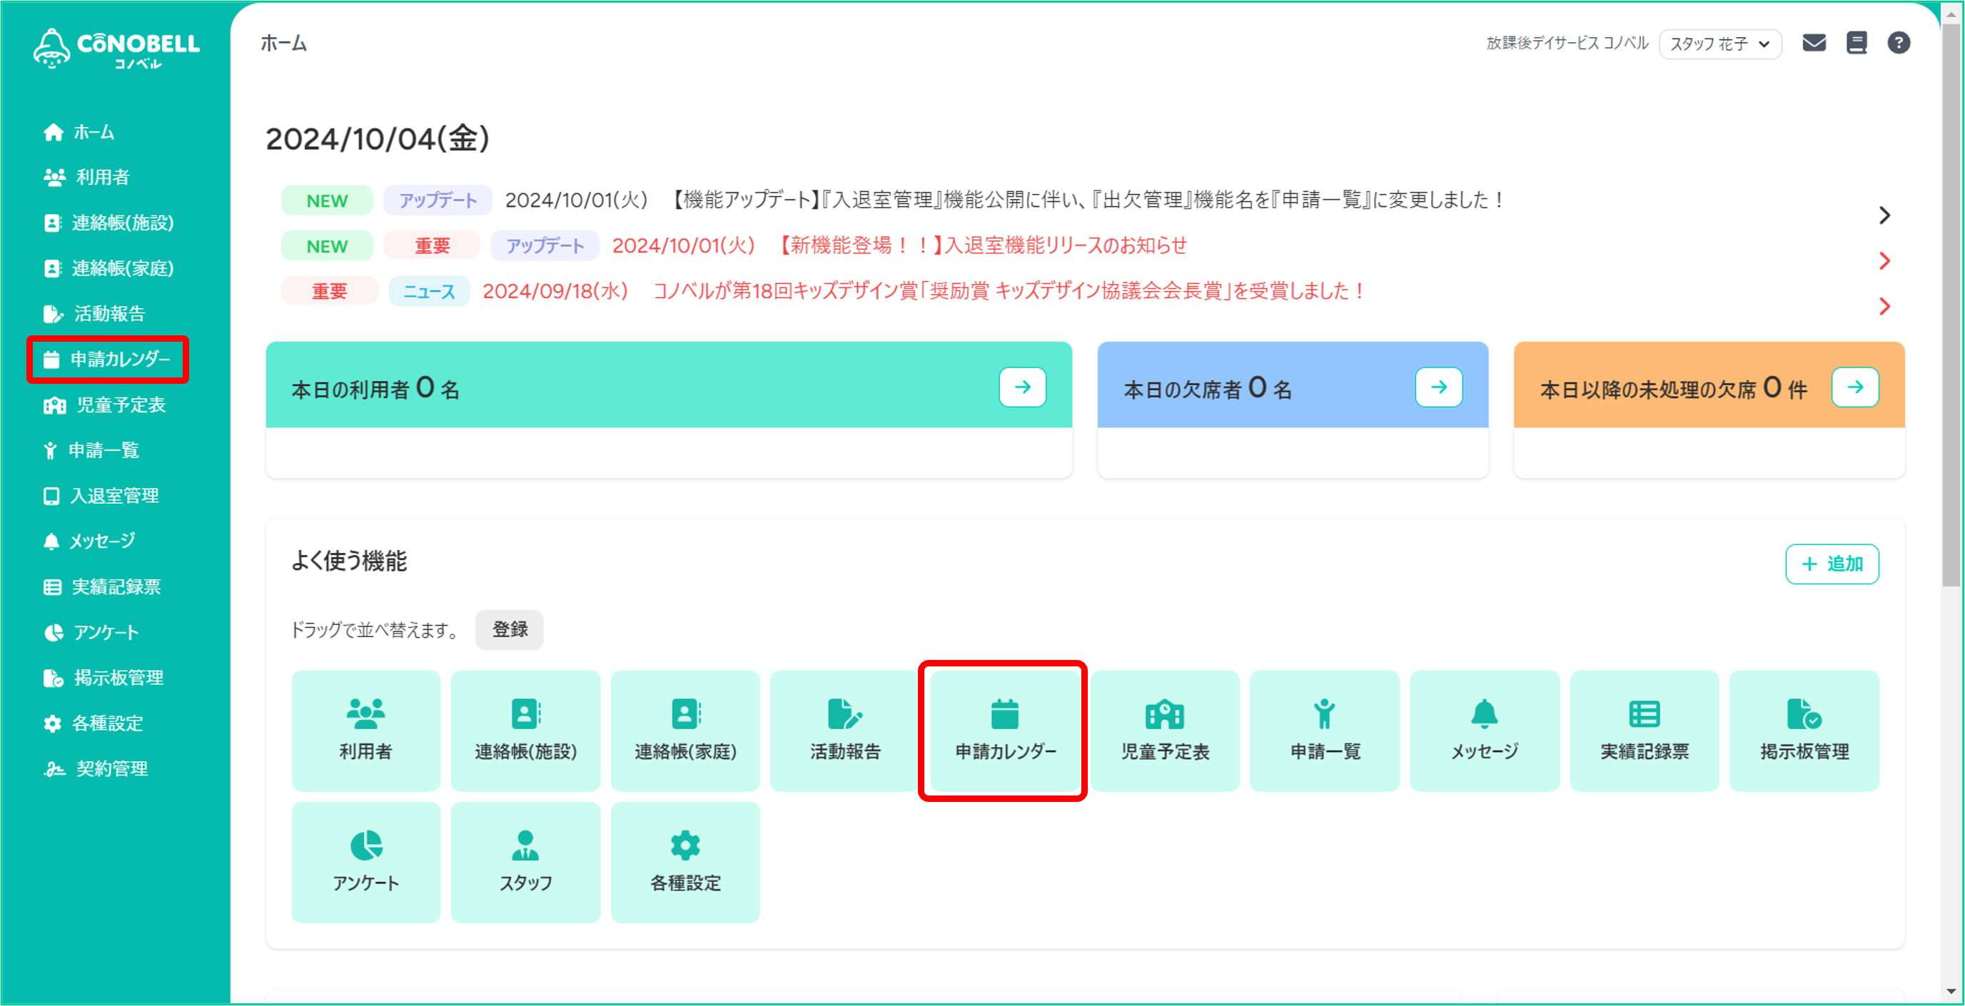Click the 2024/10/04(金) date heading
The image size is (1965, 1006).
tap(378, 139)
